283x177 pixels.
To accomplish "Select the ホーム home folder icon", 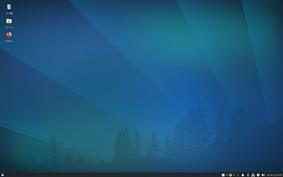I will (x=9, y=21).
